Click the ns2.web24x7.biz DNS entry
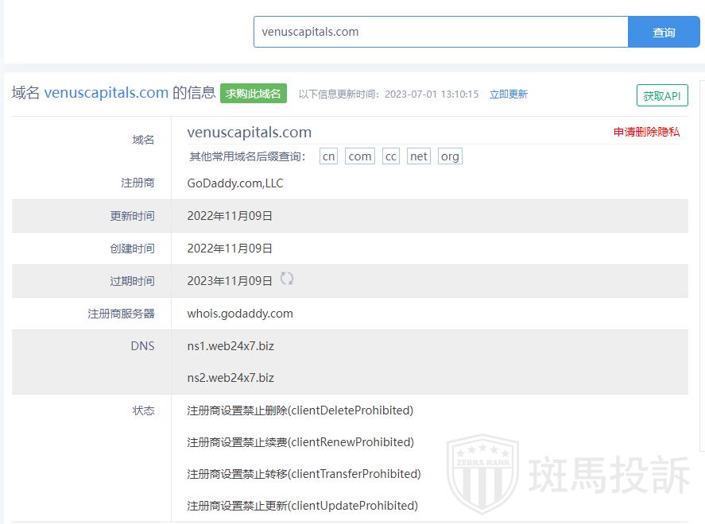Screen dimensions: 705x524 [230, 378]
